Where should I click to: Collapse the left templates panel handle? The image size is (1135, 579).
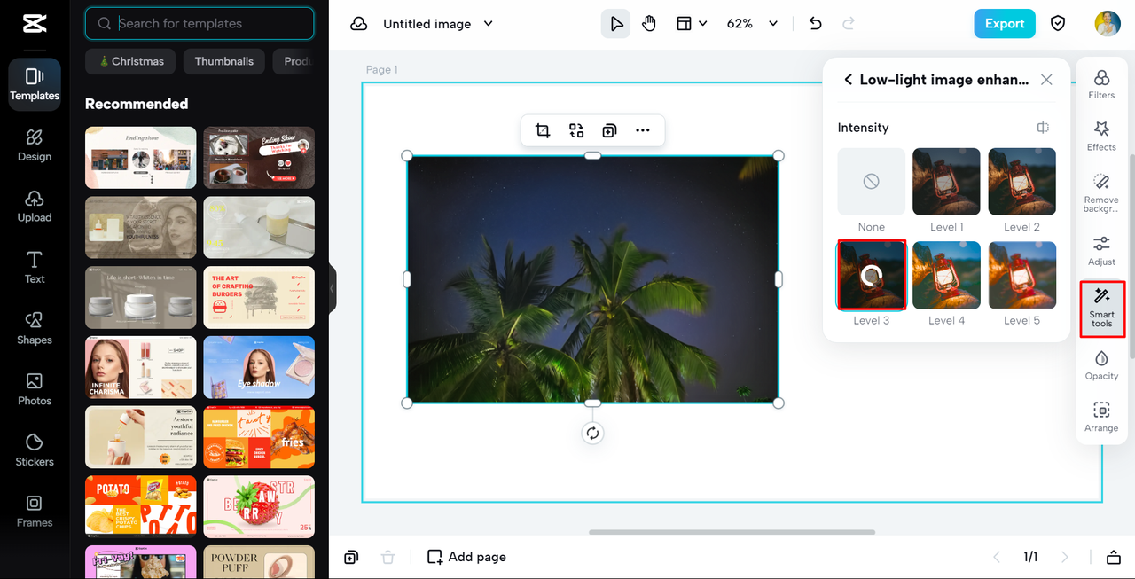(333, 288)
